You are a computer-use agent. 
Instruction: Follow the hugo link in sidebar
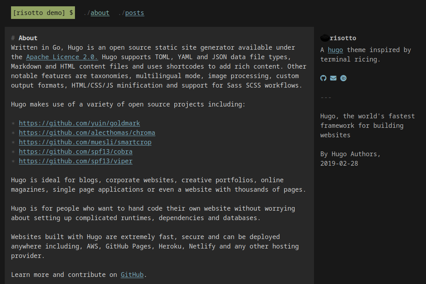point(335,50)
